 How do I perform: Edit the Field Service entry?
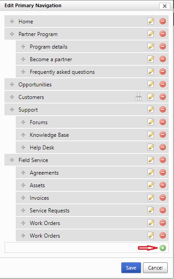coord(151,160)
